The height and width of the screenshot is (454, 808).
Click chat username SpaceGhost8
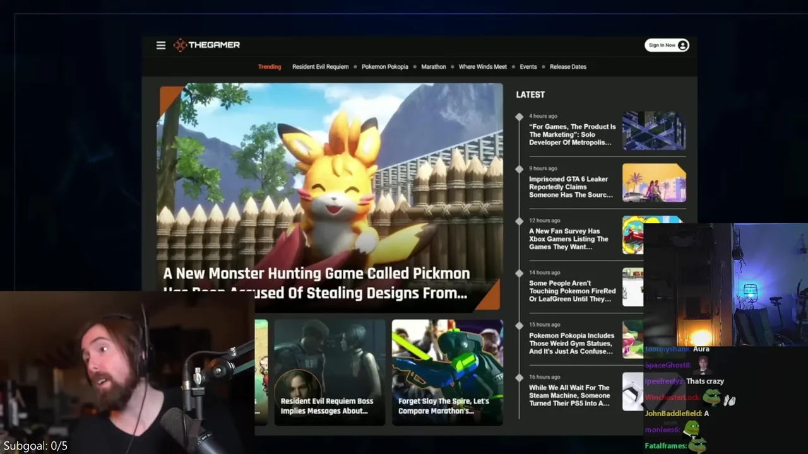click(x=668, y=365)
